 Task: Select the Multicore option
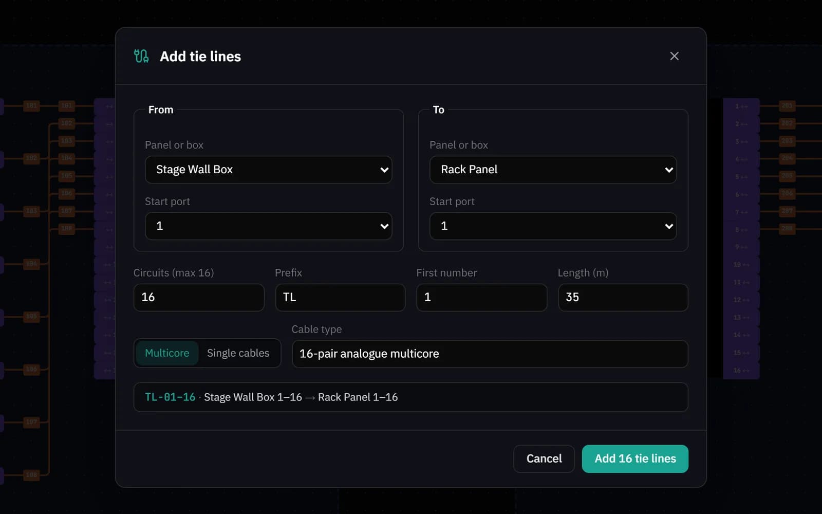point(167,353)
